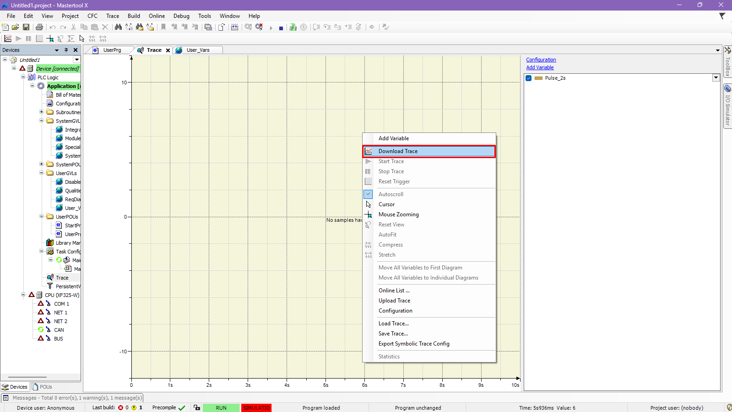Choose Download Trace from the context menu
Viewport: 732px width, 412px height.
tap(398, 151)
